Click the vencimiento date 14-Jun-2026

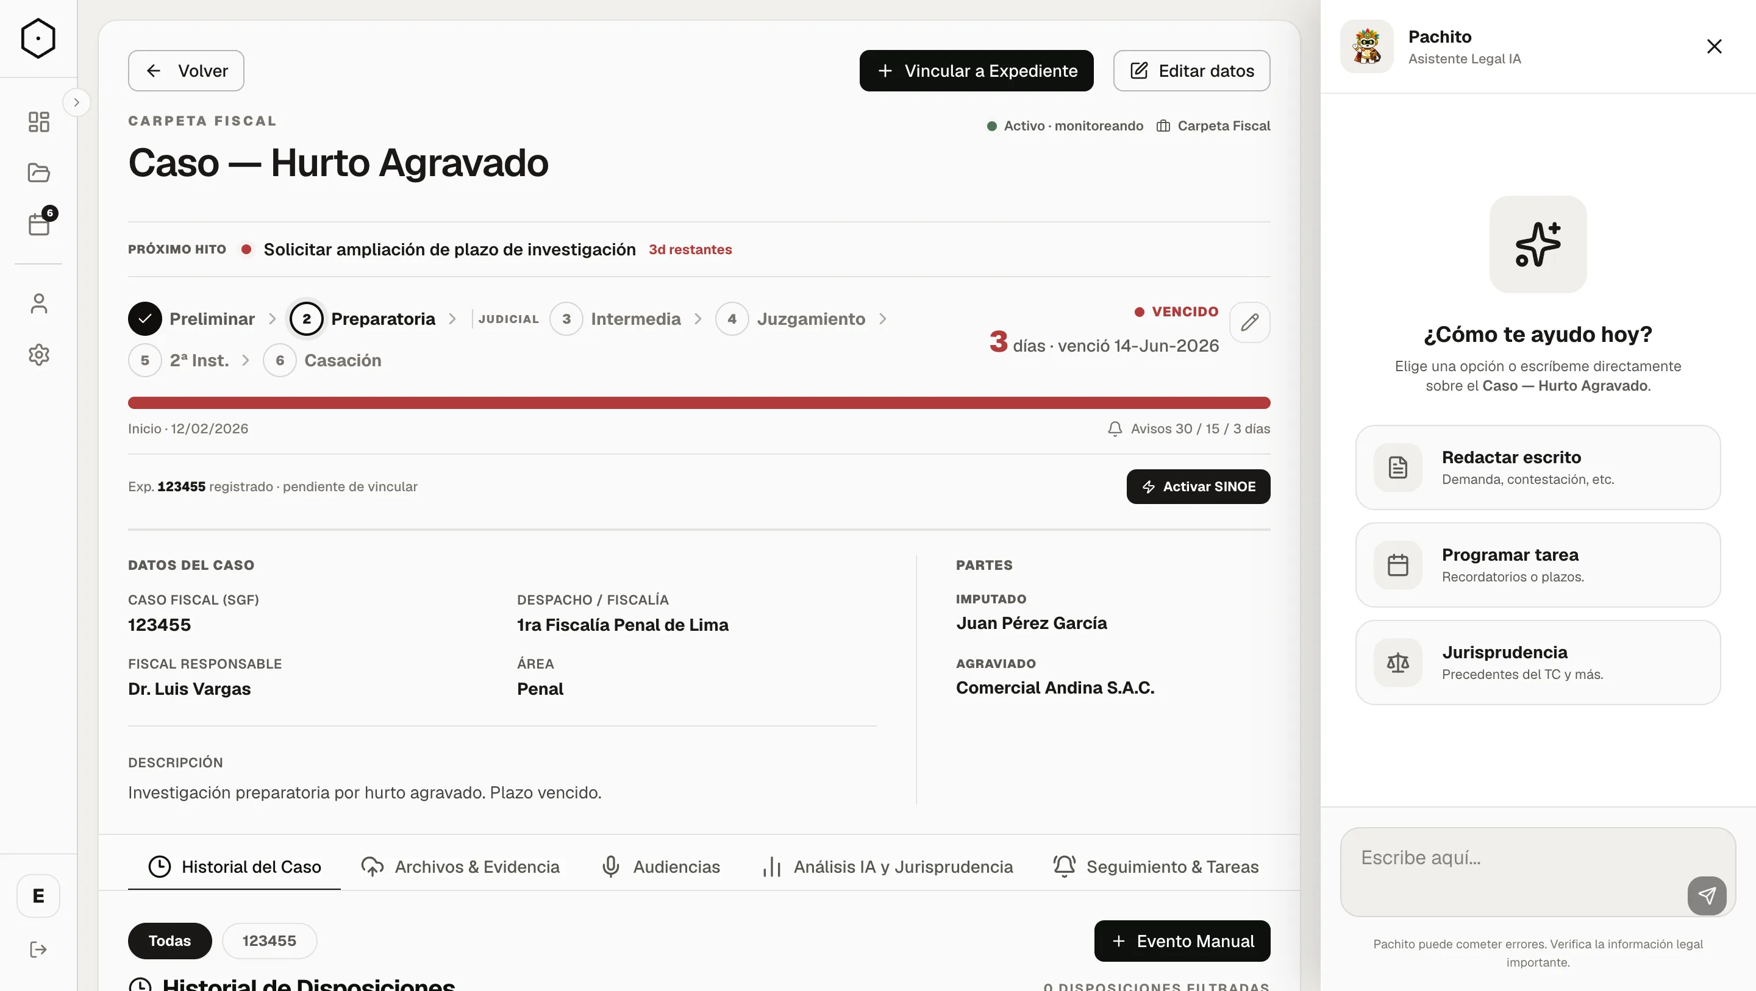[1166, 346]
